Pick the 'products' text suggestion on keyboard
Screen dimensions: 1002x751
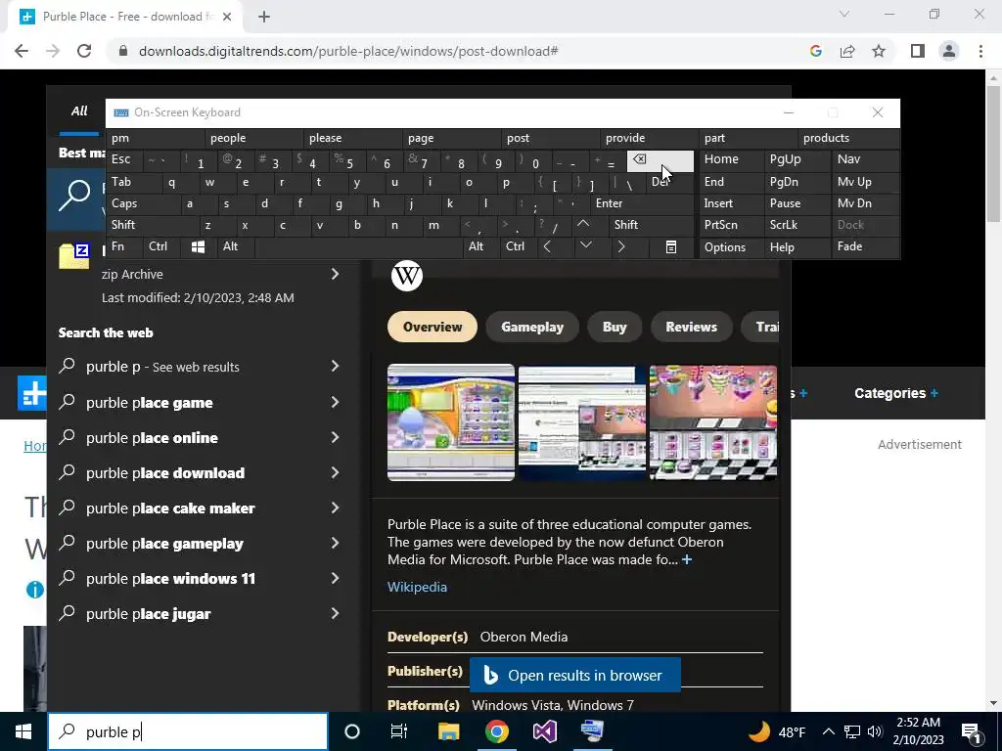[x=848, y=138]
